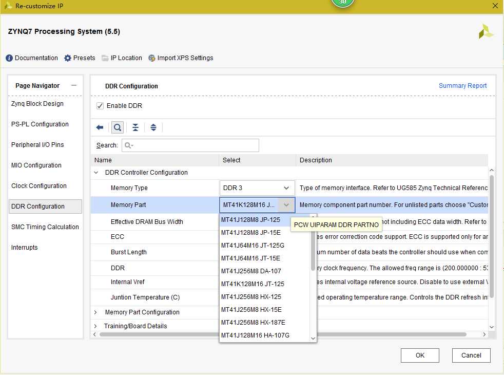Click horizontal scrollbar left arrow
504x375 pixels.
tap(94, 334)
